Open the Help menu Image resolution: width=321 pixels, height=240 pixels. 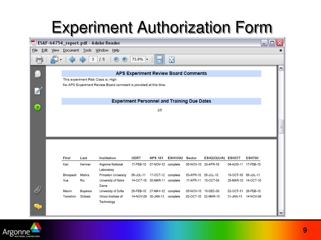coord(116,50)
